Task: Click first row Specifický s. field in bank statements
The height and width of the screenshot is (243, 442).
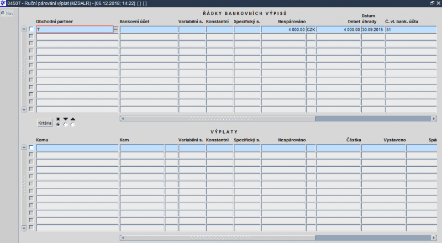Action: tap(247, 29)
